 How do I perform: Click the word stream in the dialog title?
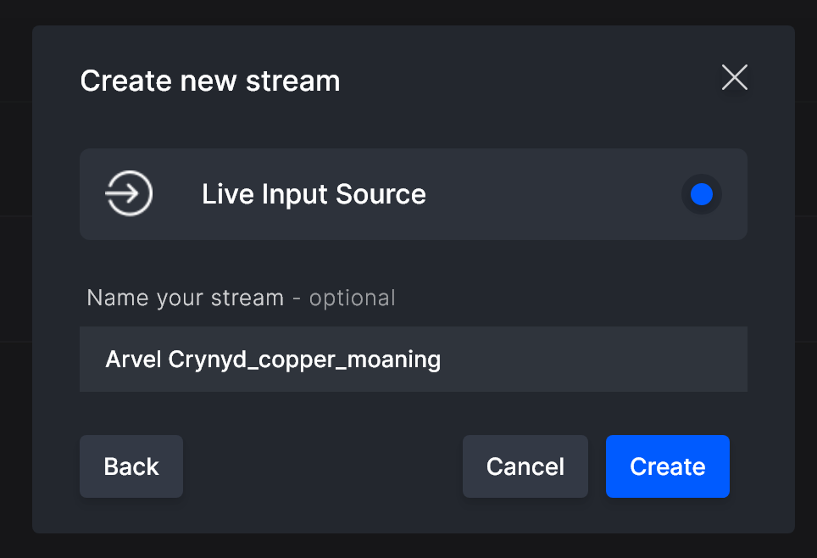[x=293, y=82]
